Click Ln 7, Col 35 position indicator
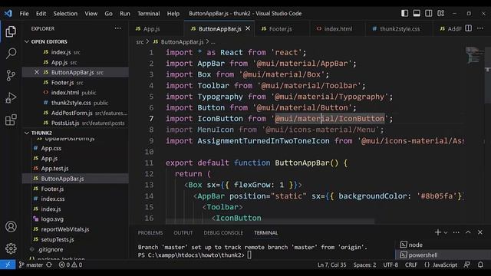The width and height of the screenshot is (491, 276). click(332, 264)
